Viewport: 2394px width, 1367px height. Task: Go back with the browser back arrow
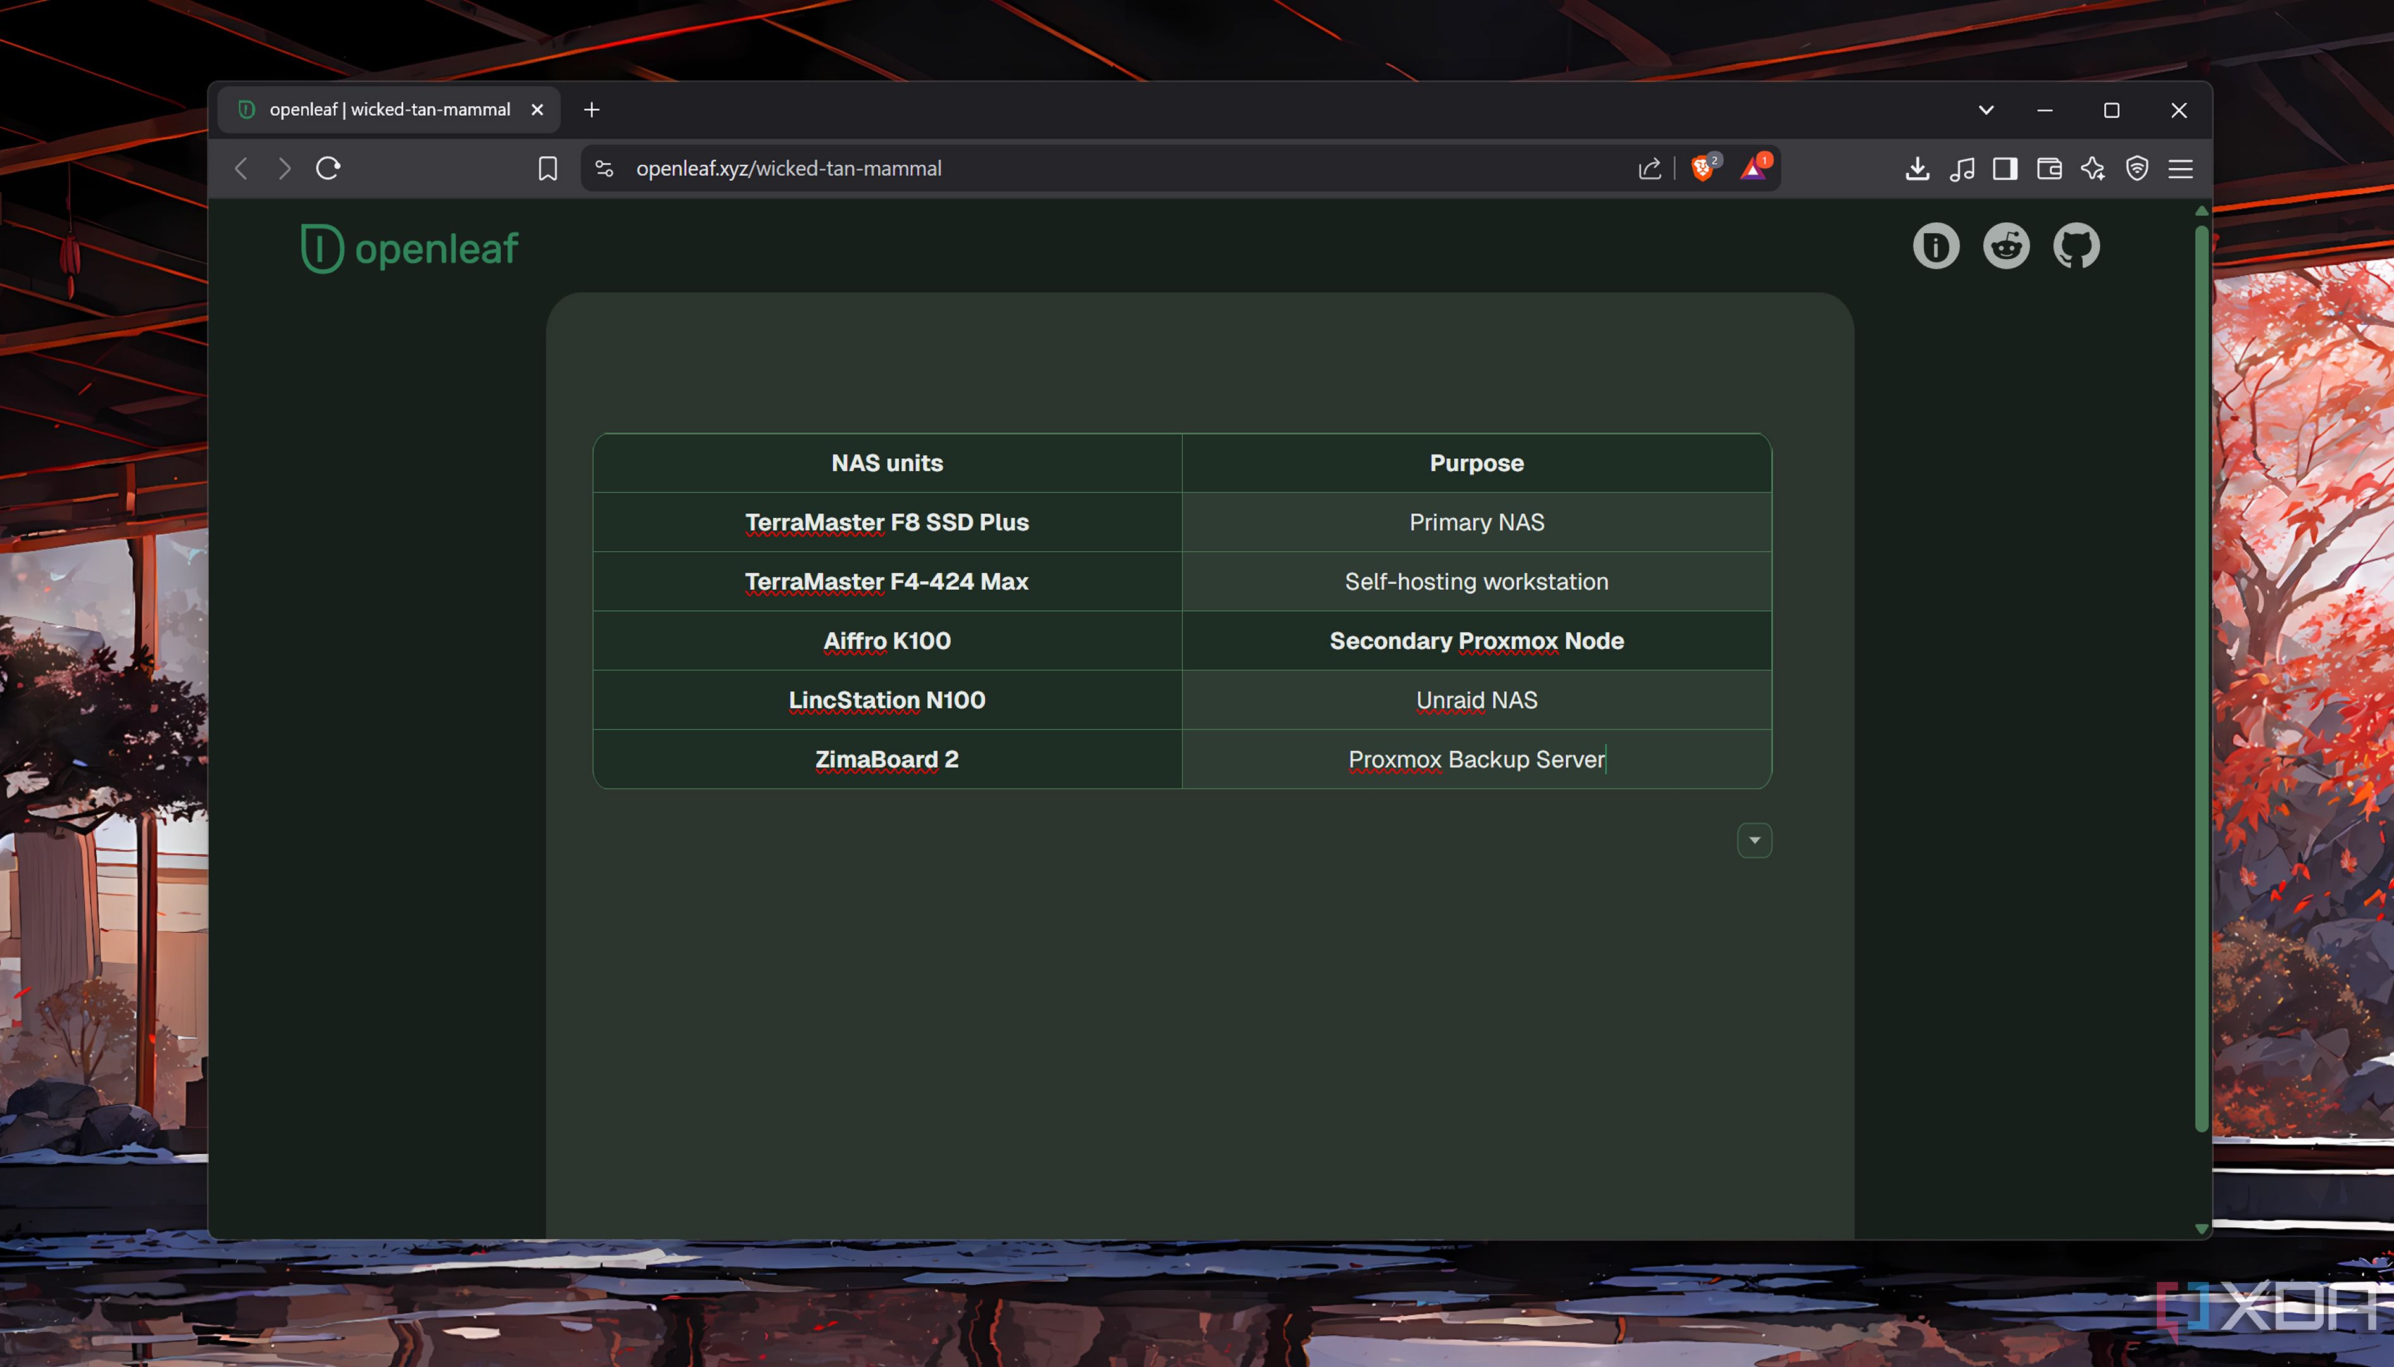click(x=241, y=169)
